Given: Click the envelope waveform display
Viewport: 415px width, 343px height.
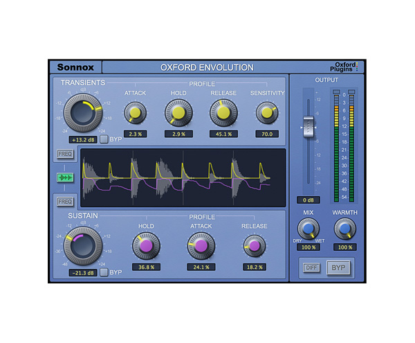Looking at the screenshot, I should pos(183,177).
